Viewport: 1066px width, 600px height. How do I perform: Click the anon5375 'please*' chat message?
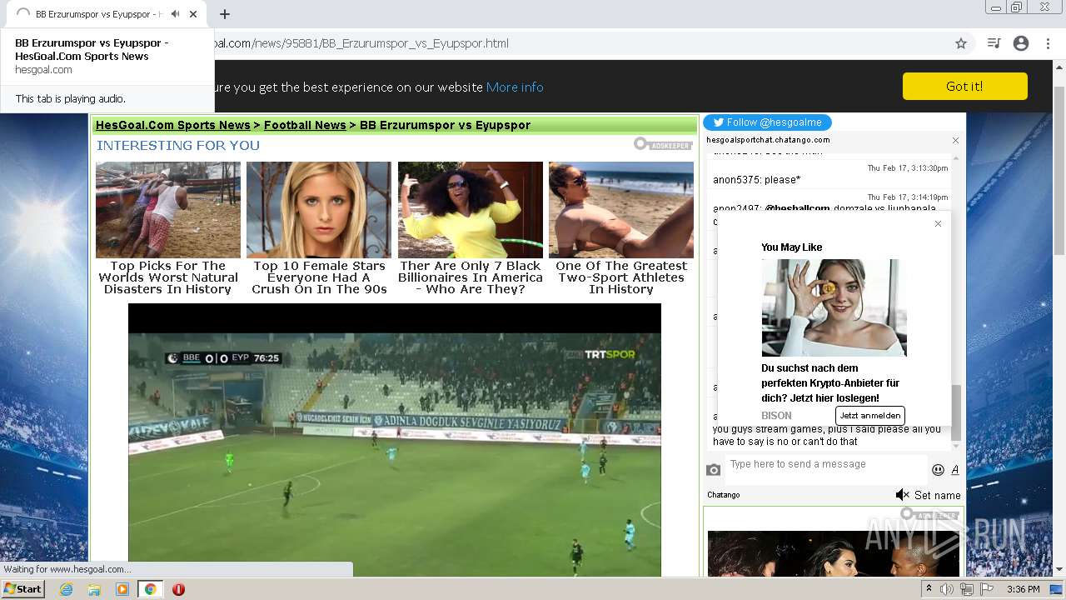pos(756,180)
